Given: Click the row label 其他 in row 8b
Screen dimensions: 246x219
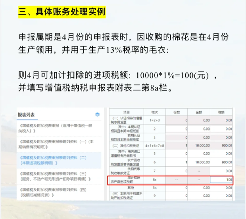Looking at the screenshot, I should [x=131, y=188].
